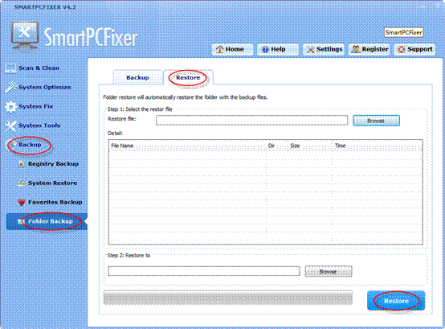Click the Support button
Image resolution: width=445 pixels, height=329 pixels.
point(414,49)
